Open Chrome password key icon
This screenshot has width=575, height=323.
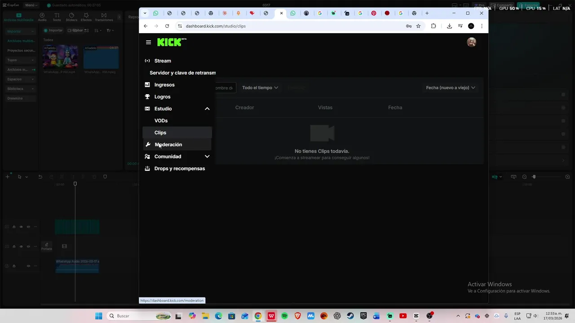(x=409, y=26)
